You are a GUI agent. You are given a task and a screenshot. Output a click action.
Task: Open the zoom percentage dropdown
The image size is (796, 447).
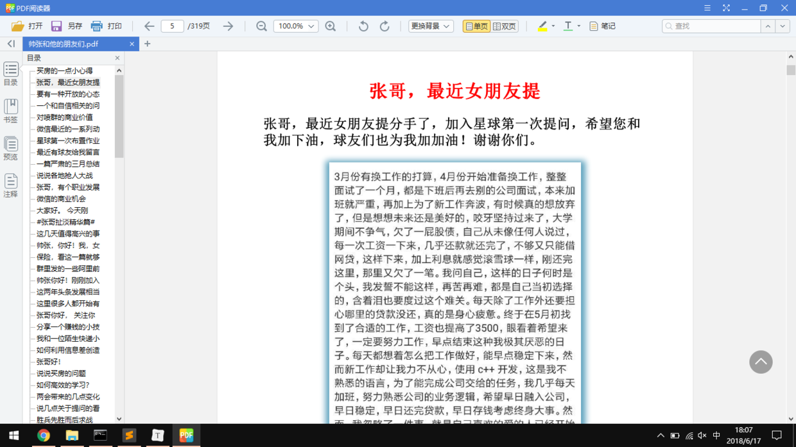295,26
